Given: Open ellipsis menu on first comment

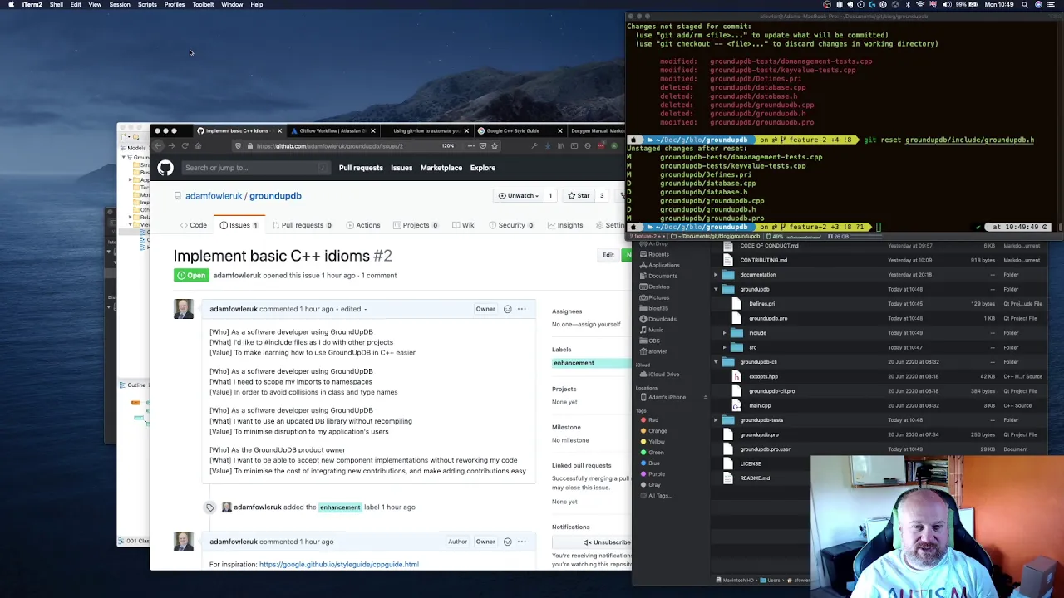Looking at the screenshot, I should tap(522, 309).
